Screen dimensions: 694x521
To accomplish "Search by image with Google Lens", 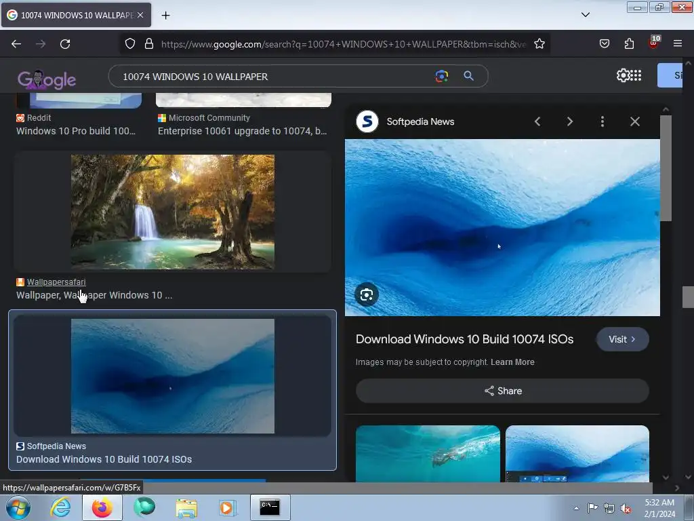I will (441, 76).
